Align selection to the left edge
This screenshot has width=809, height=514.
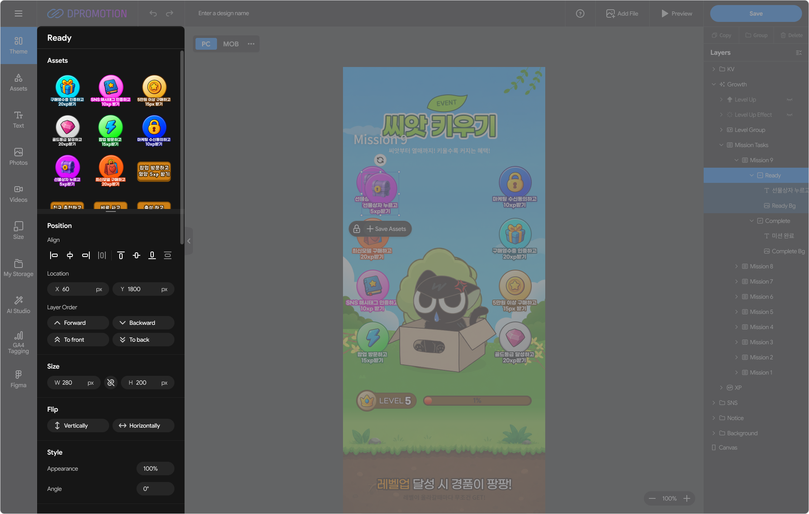click(54, 255)
